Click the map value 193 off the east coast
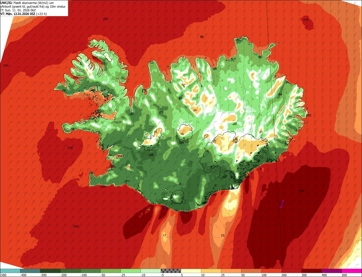The height and width of the screenshot is (277, 362). tap(309, 115)
